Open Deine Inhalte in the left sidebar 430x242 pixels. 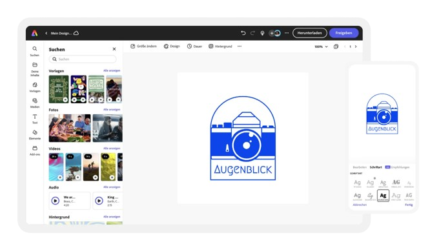coord(35,69)
